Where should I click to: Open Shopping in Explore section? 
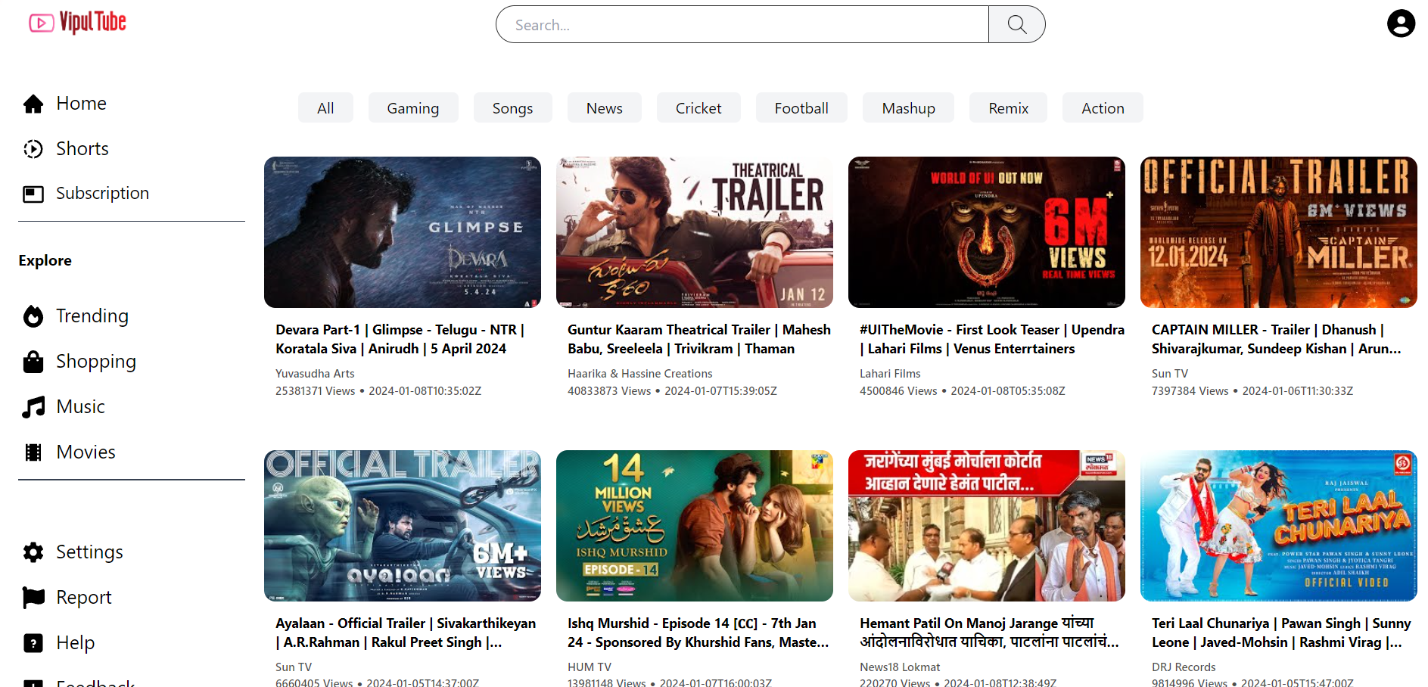(x=96, y=362)
